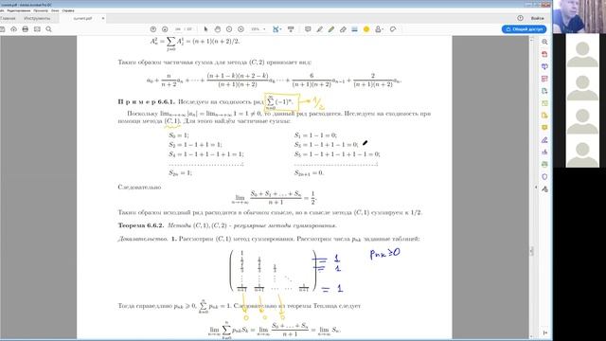This screenshot has height=341, width=606.
Task: Print the current.pdf document
Action: pyautogui.click(x=26, y=29)
